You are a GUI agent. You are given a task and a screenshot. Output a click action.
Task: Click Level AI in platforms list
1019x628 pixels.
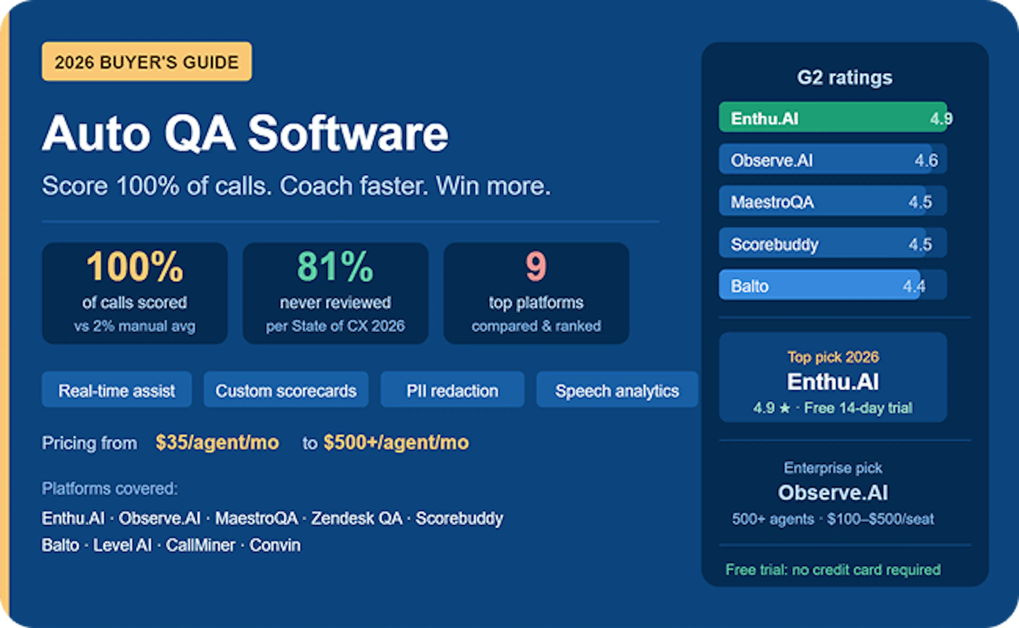click(x=122, y=545)
